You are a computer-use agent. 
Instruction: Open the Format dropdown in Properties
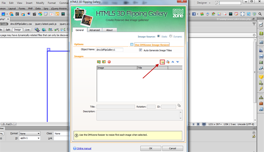30,133
